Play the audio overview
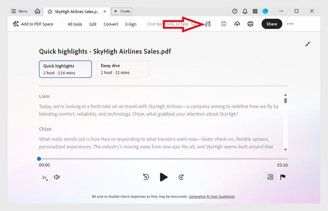This screenshot has height=211, width=328. [164, 177]
